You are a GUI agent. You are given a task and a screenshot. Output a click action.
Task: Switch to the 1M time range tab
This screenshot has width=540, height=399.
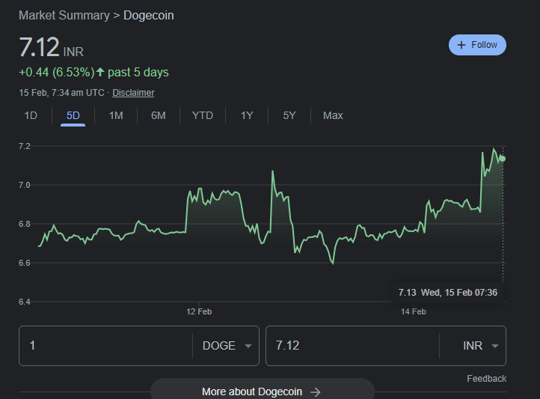tap(116, 115)
